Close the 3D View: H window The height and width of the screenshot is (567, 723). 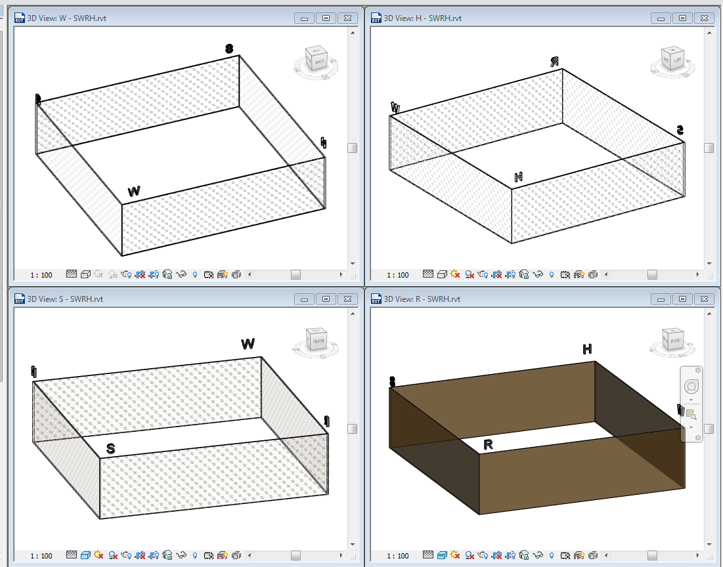click(x=705, y=18)
